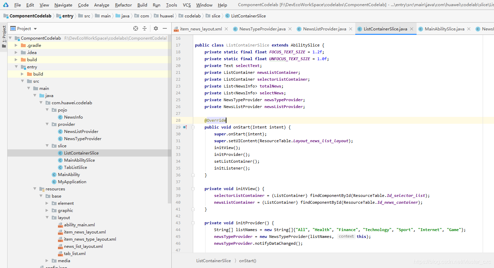Open the Build menu
The height and width of the screenshot is (268, 494).
click(x=142, y=5)
